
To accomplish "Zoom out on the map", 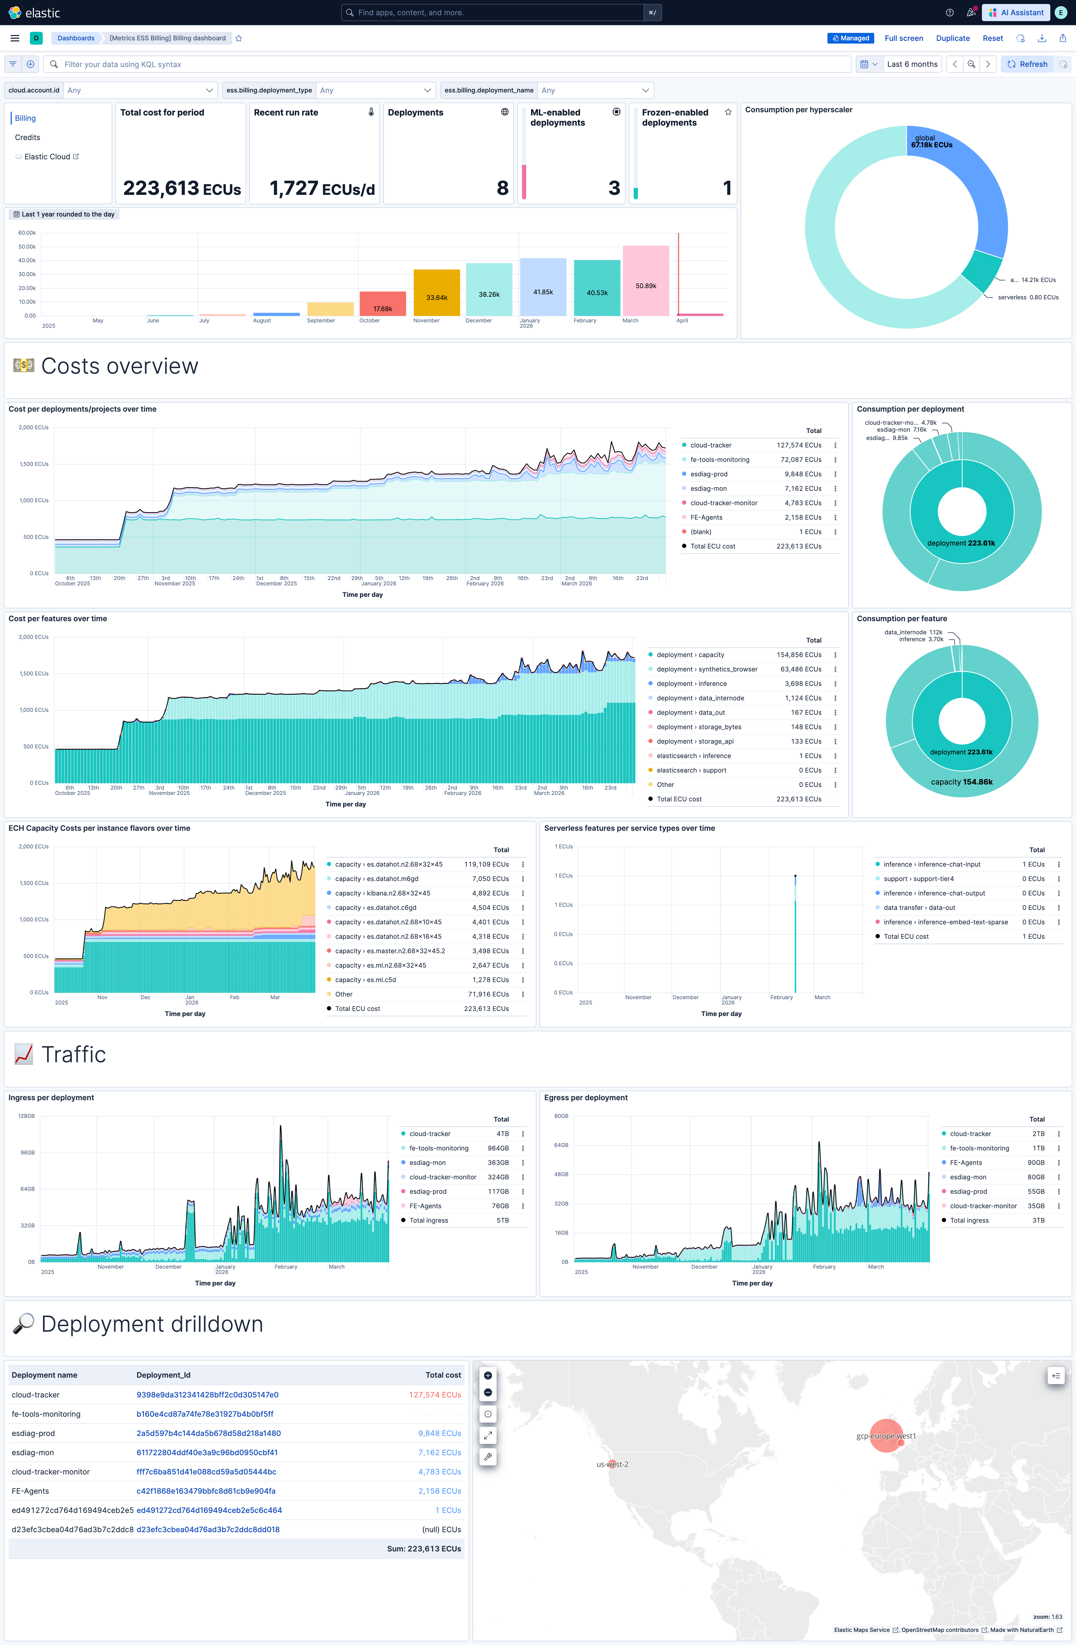I will pyautogui.click(x=488, y=1393).
